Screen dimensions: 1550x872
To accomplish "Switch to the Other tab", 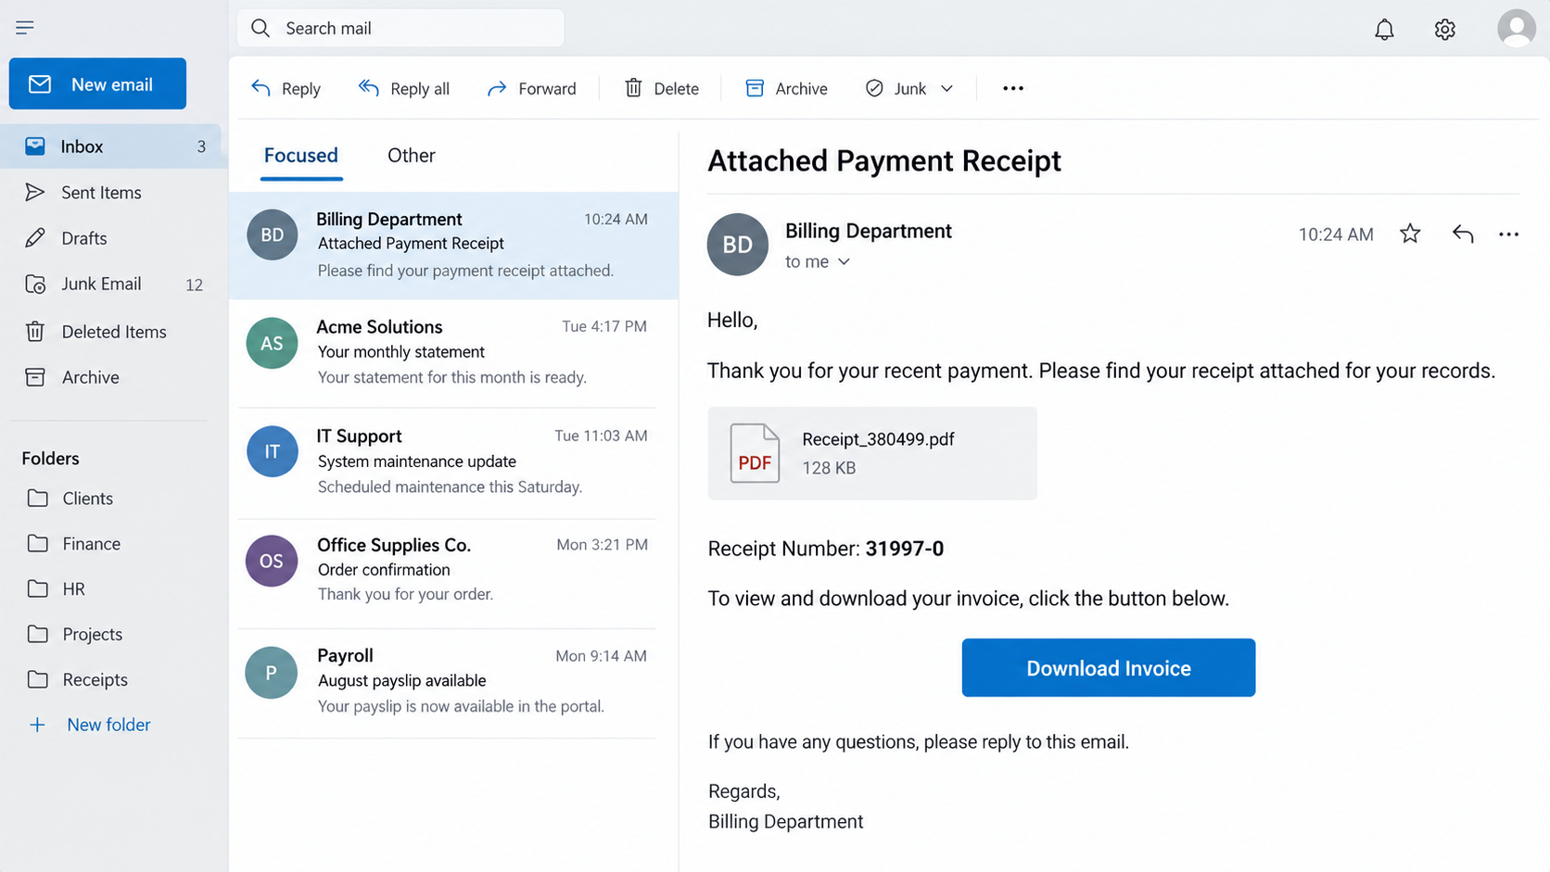I will pyautogui.click(x=412, y=156).
